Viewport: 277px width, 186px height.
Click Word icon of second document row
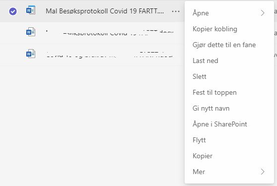coord(31,32)
